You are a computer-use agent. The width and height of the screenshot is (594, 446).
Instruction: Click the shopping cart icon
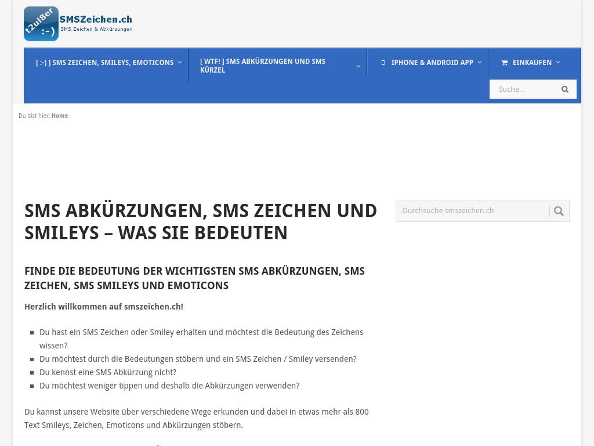tap(504, 63)
